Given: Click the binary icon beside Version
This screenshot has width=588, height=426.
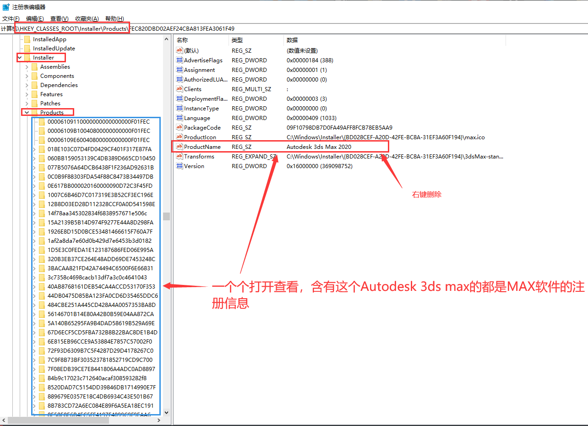Looking at the screenshot, I should point(180,166).
